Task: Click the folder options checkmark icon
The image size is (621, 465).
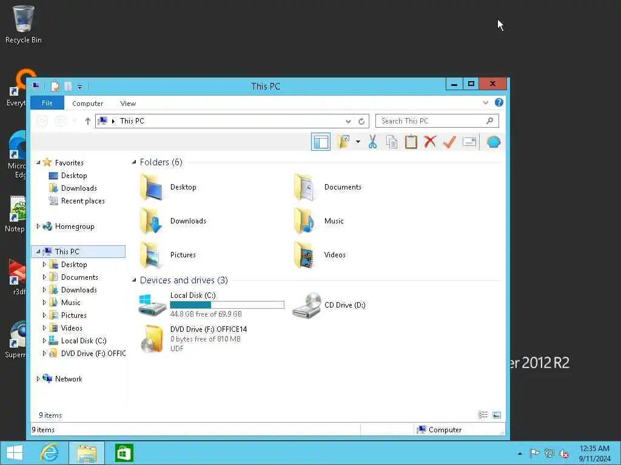Action: (x=343, y=142)
